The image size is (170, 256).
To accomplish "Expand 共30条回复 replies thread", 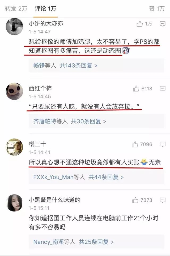I will point(88,121).
